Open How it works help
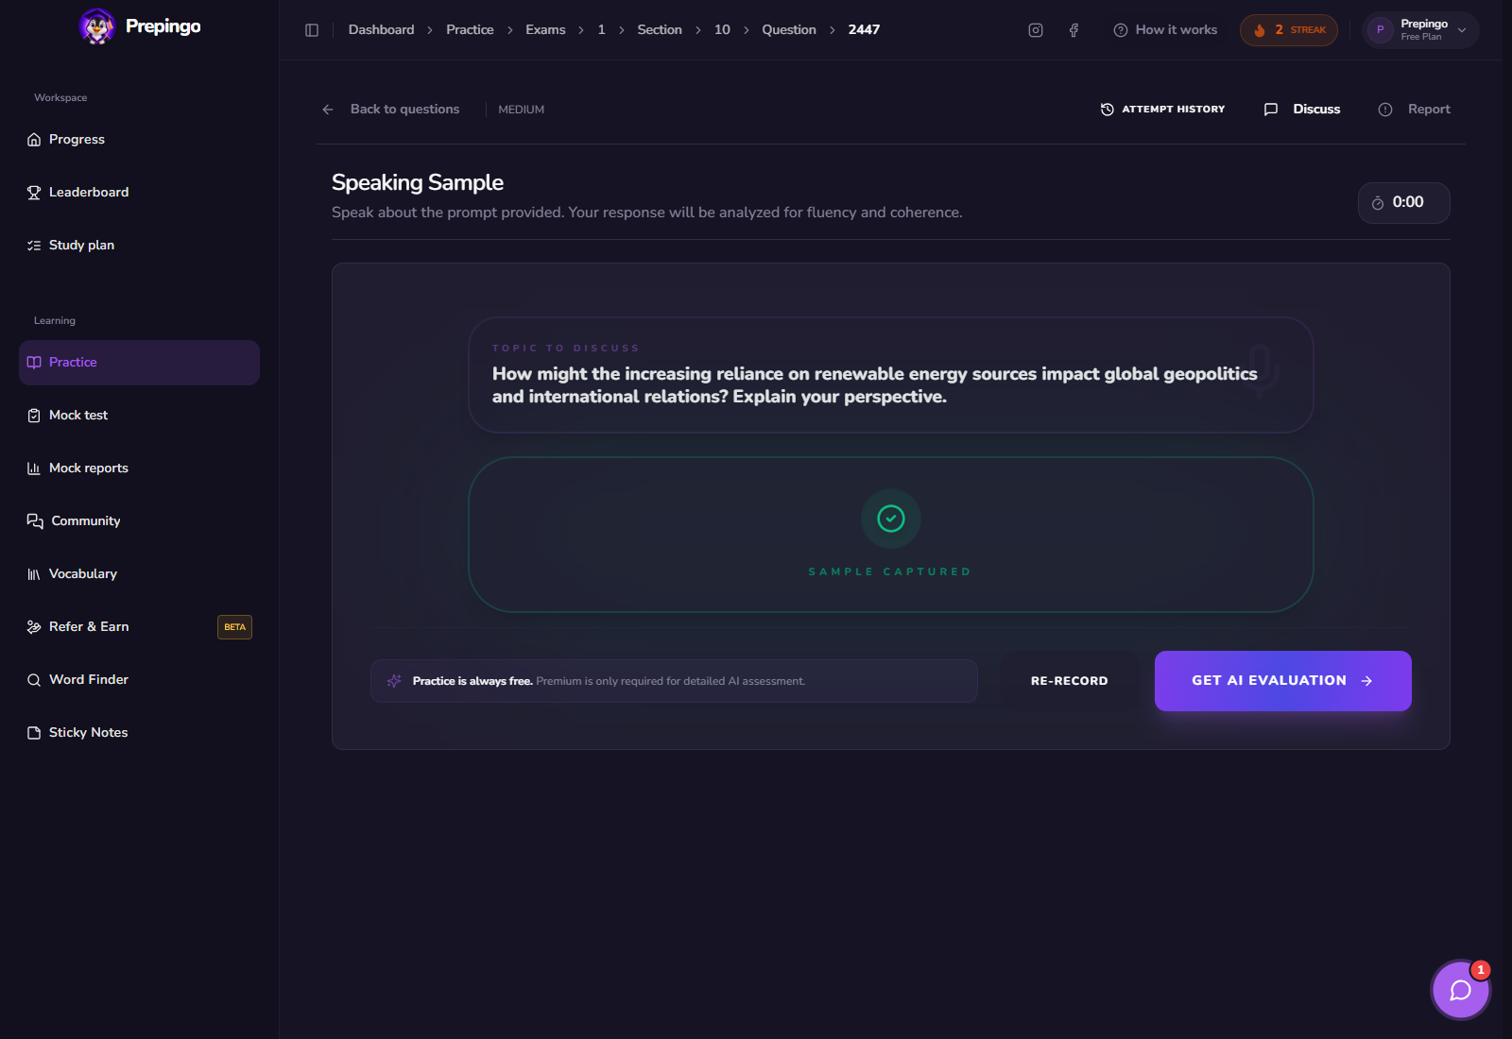Viewport: 1512px width, 1039px height. click(1165, 30)
